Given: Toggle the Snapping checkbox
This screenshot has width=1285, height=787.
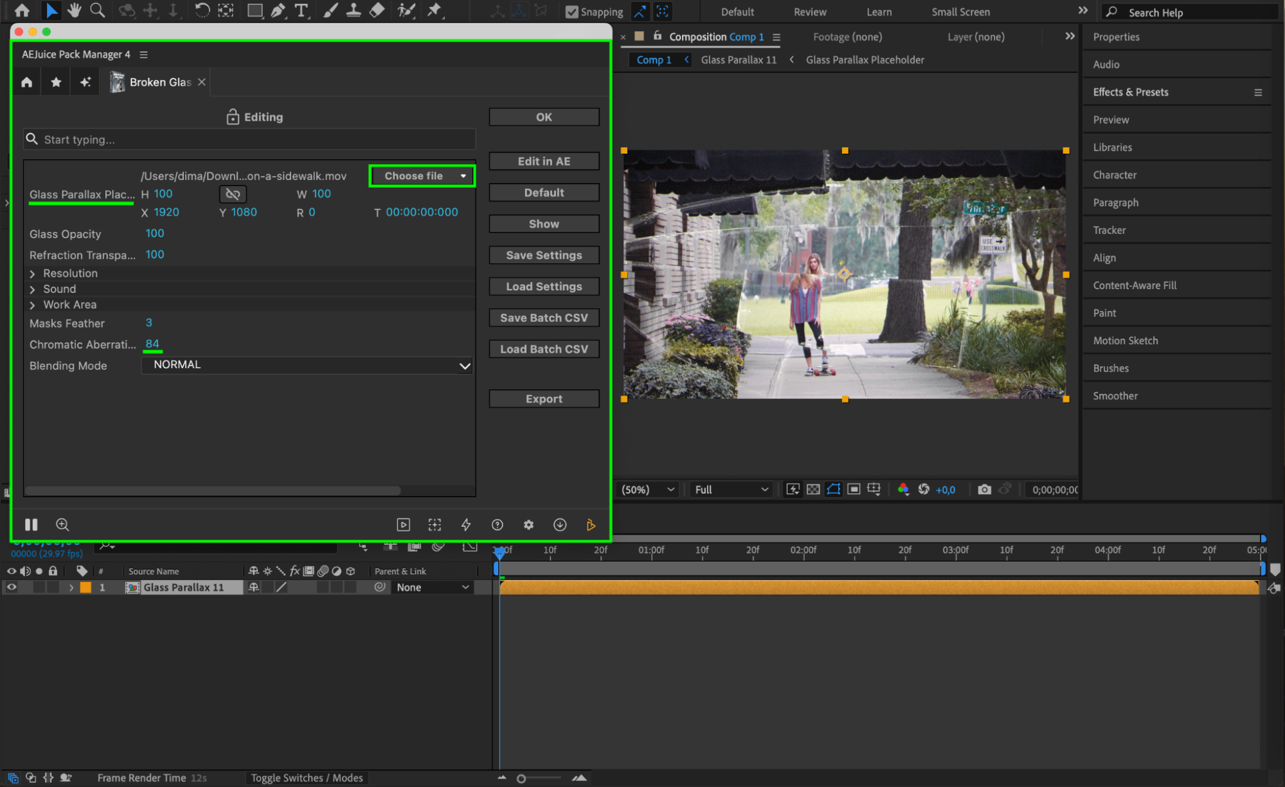Looking at the screenshot, I should point(571,12).
